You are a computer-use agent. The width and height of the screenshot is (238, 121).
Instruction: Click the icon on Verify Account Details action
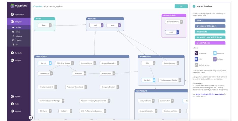coord(180,80)
